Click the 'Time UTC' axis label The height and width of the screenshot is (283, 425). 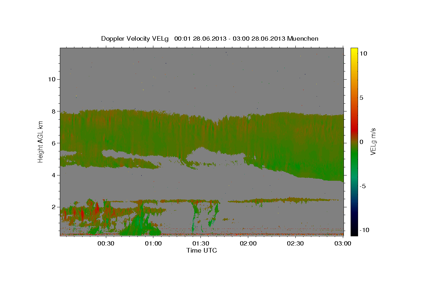[x=202, y=250]
